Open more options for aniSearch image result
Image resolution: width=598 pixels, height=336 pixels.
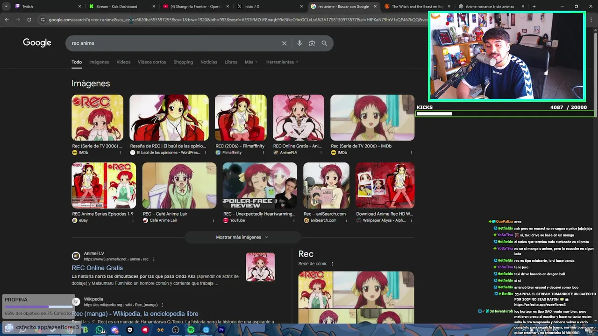pos(346,220)
